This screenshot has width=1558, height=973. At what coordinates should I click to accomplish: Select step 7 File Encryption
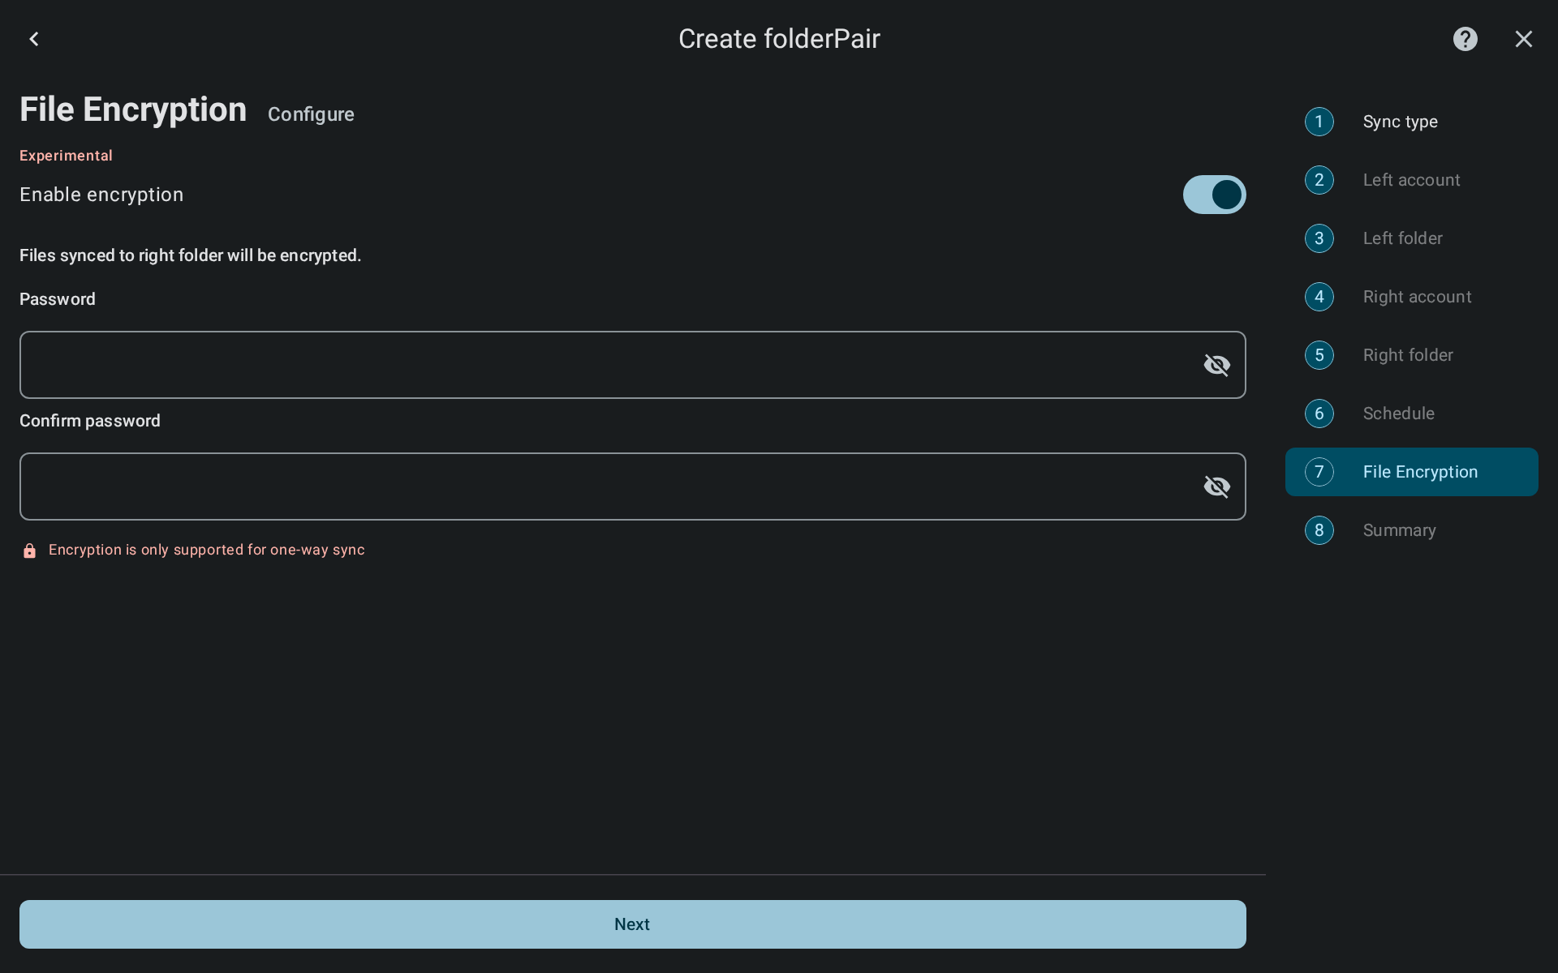[1411, 472]
